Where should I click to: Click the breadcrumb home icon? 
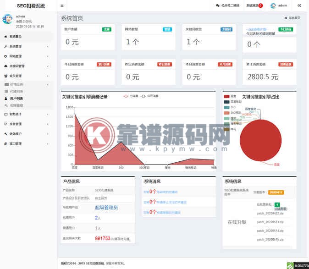[x=286, y=18]
